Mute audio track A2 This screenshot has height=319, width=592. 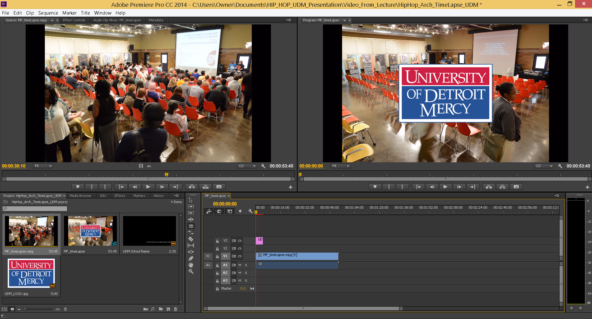[x=240, y=273]
